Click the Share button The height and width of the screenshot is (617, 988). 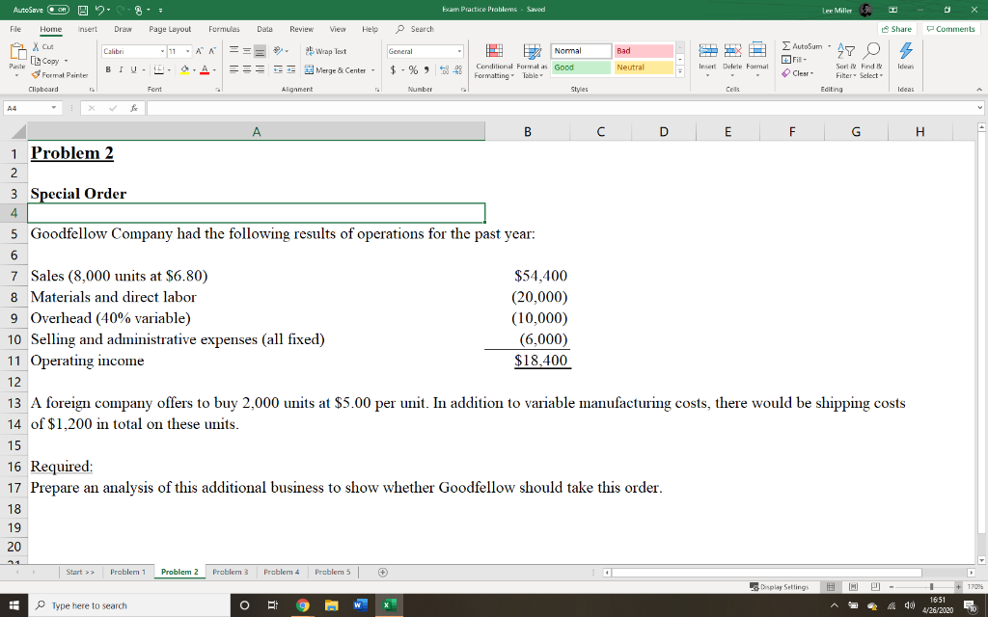click(898, 29)
